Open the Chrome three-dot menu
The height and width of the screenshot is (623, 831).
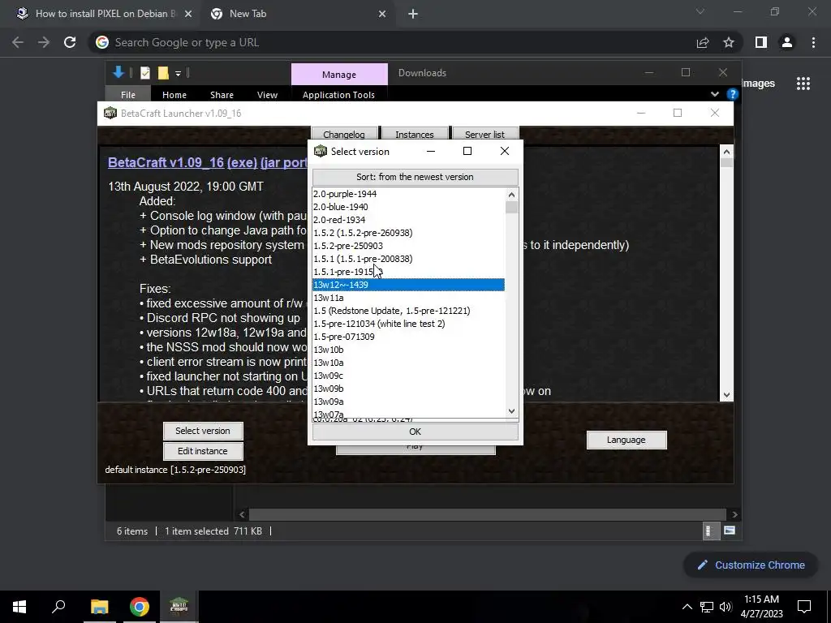point(813,42)
